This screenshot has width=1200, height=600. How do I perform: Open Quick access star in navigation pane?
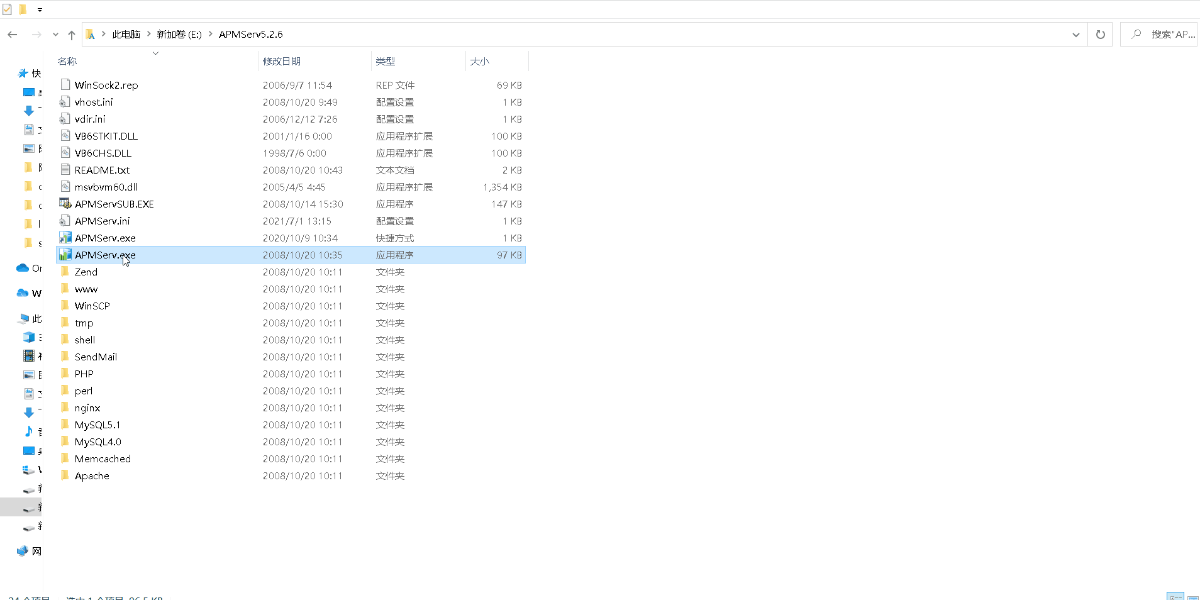(x=23, y=73)
